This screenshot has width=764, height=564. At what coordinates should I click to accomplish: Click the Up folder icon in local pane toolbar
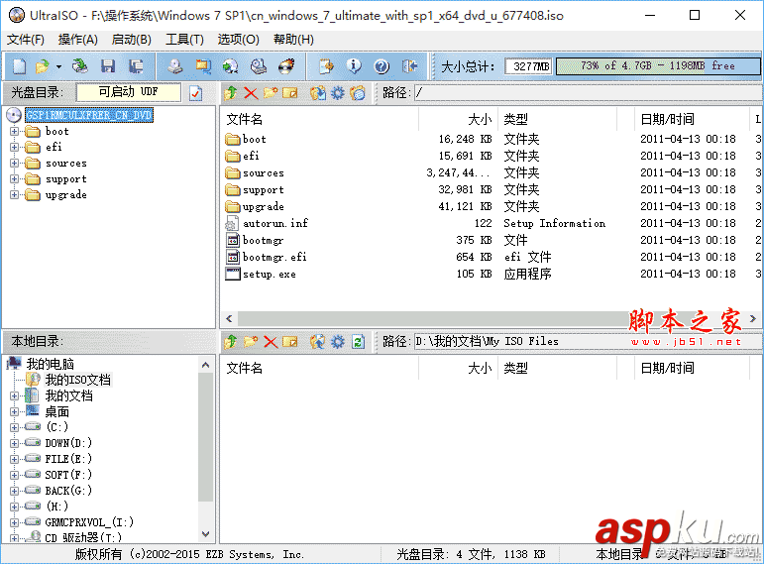tap(231, 342)
